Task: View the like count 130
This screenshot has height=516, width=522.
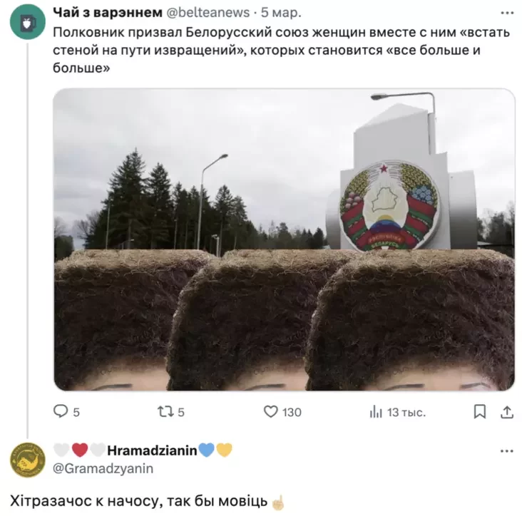Action: [x=292, y=413]
